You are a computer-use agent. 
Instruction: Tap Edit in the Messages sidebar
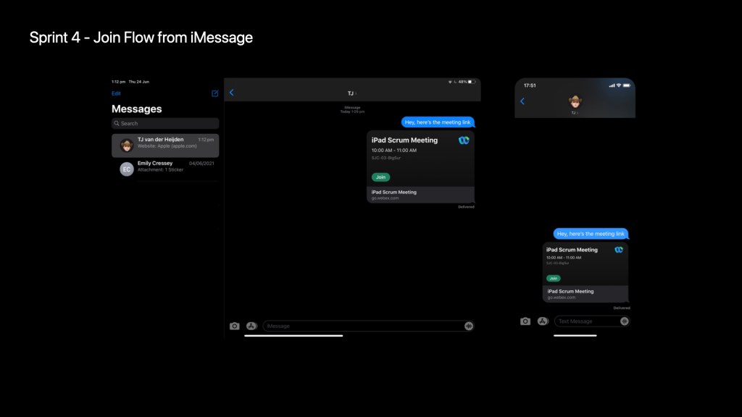116,93
